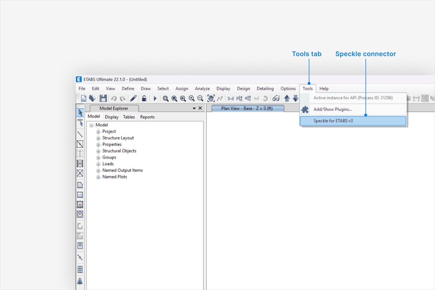
Task: Click the rubber band zoom icon
Action: [x=165, y=98]
